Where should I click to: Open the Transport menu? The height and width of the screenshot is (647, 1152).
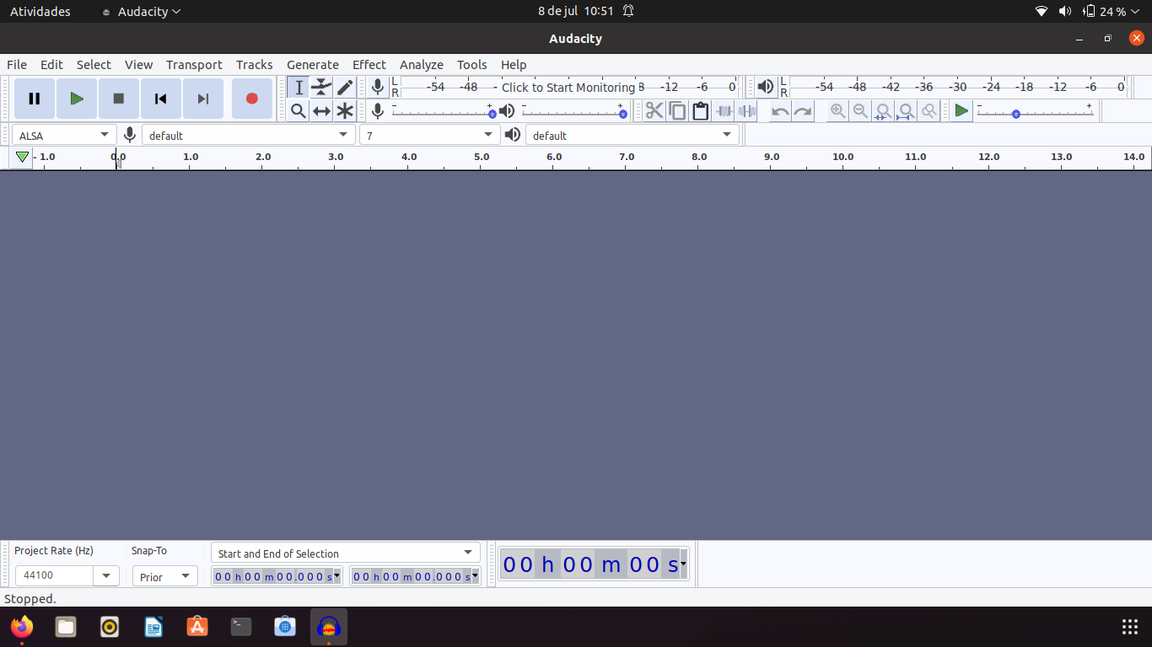pos(194,65)
